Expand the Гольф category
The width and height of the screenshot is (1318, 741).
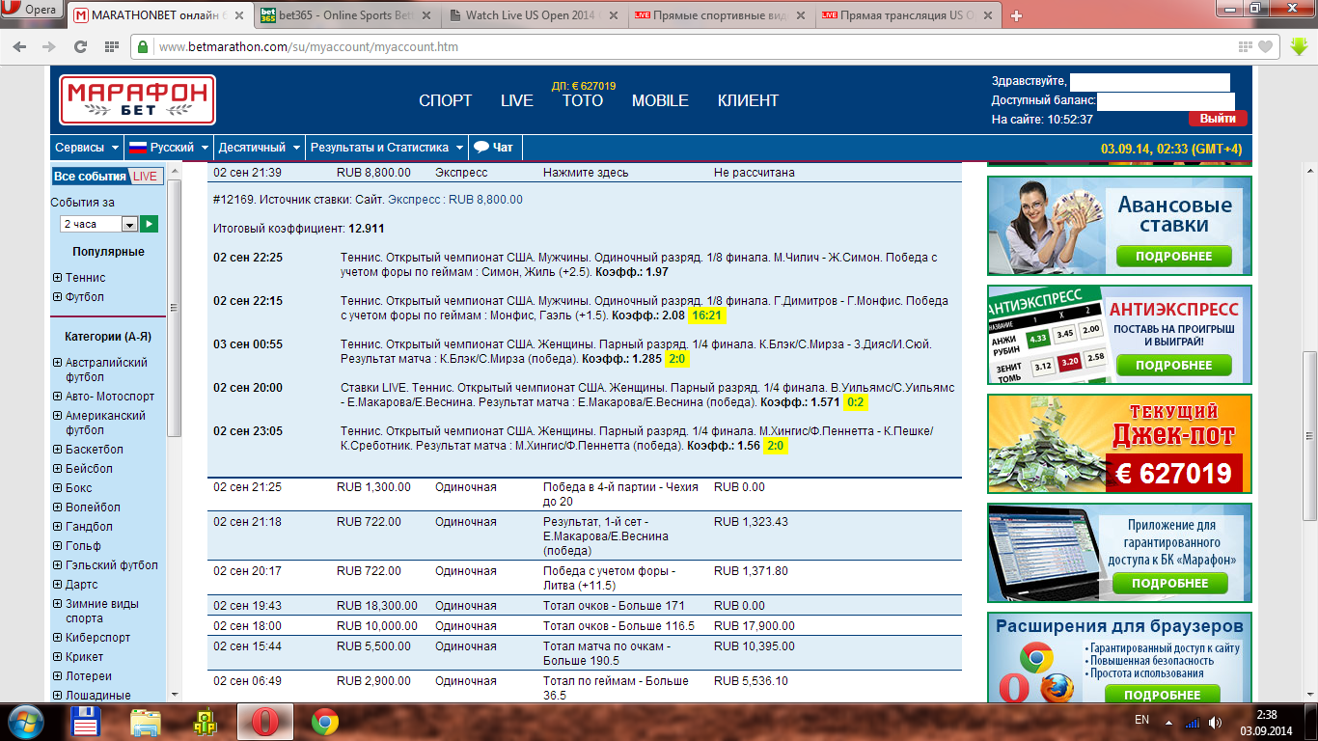(58, 546)
